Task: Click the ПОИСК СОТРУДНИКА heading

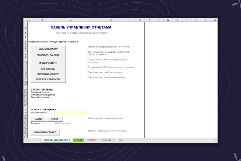Action: [43, 110]
